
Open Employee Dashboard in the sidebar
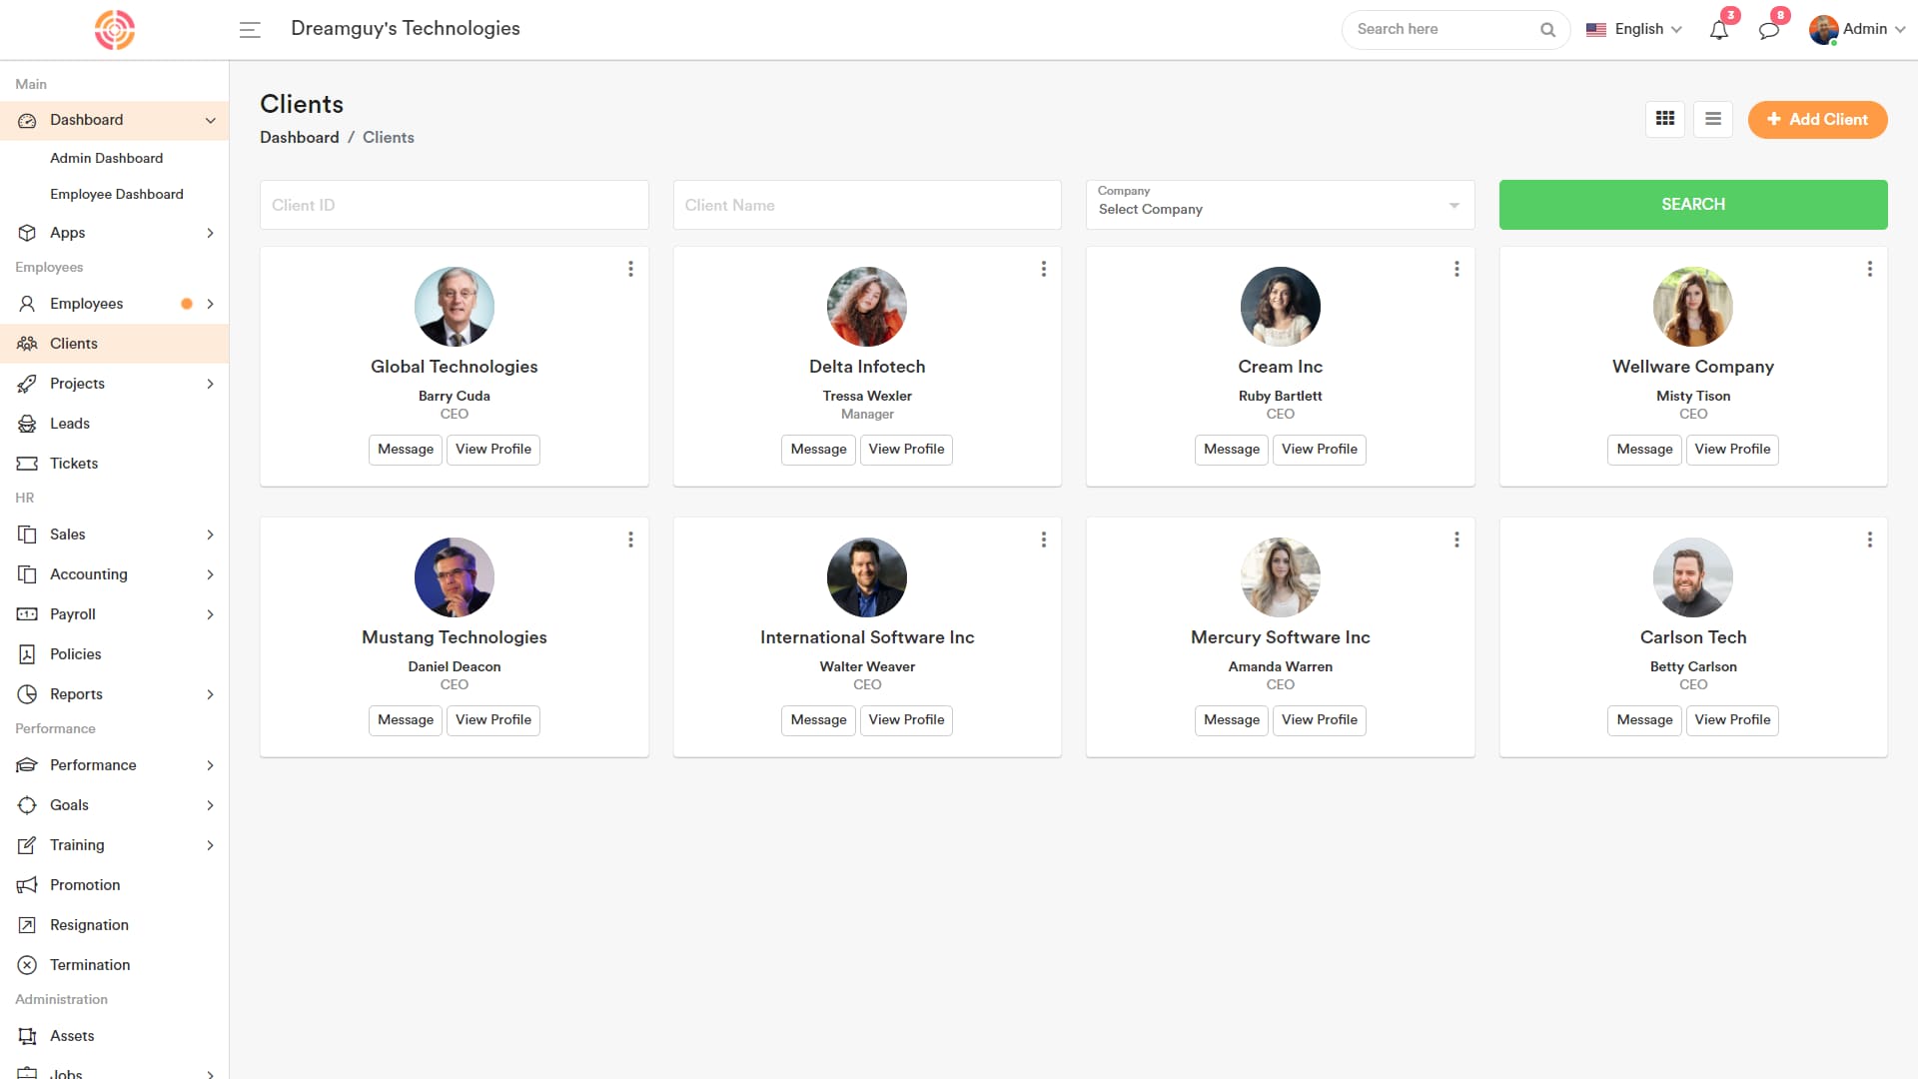tap(117, 194)
